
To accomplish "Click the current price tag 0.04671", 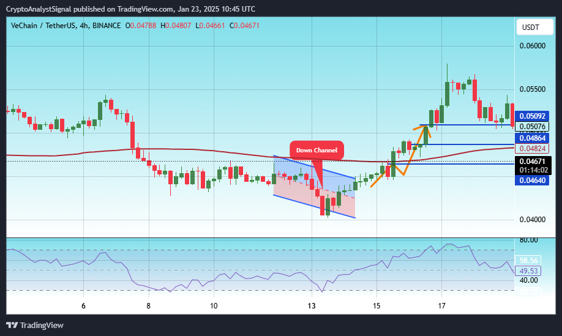I will point(532,162).
